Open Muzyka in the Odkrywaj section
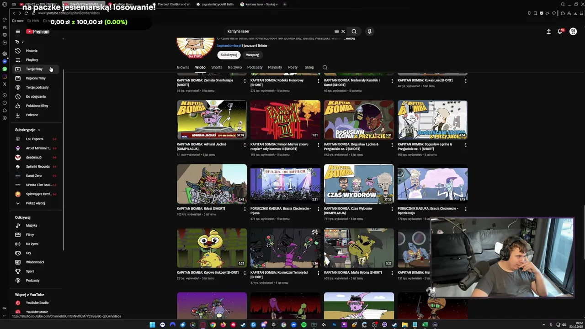The height and width of the screenshot is (329, 585). click(37, 225)
